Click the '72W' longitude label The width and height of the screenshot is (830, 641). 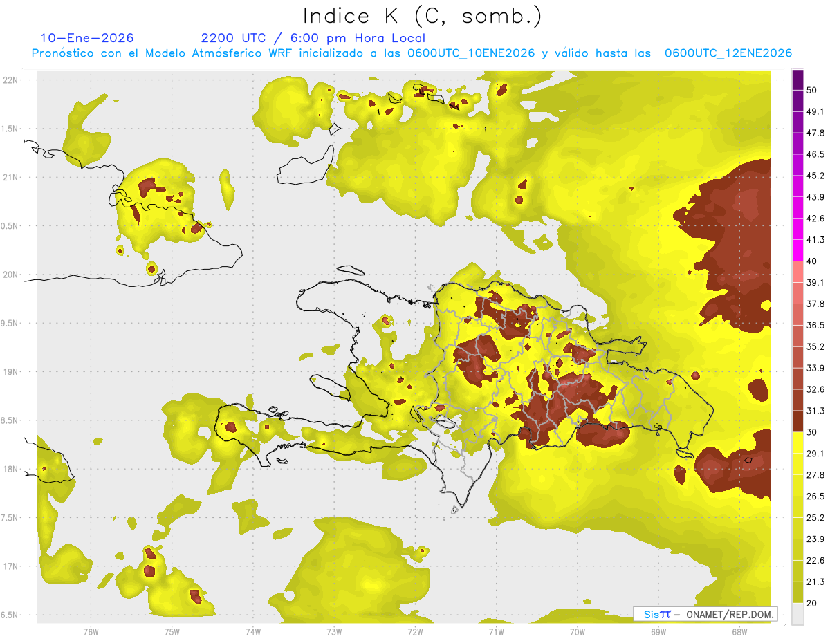(415, 631)
